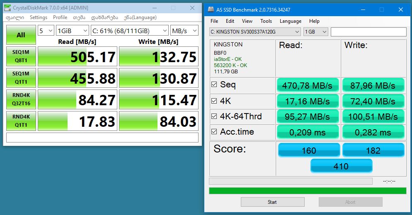Viewport: 412px width, 215px height.
Task: Open the 1GiB test size dropdown
Action: (x=72, y=31)
